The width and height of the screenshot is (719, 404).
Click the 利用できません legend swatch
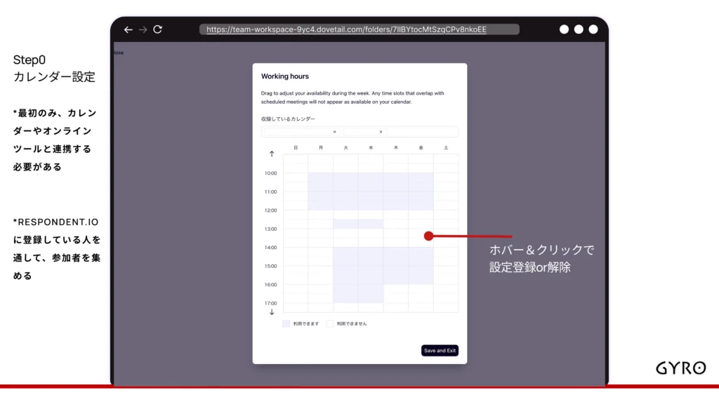tap(329, 323)
